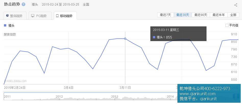This screenshot has height=104, width=242.
Task: Click the help question mark beside 热点趋势
Action: tap(23, 5)
